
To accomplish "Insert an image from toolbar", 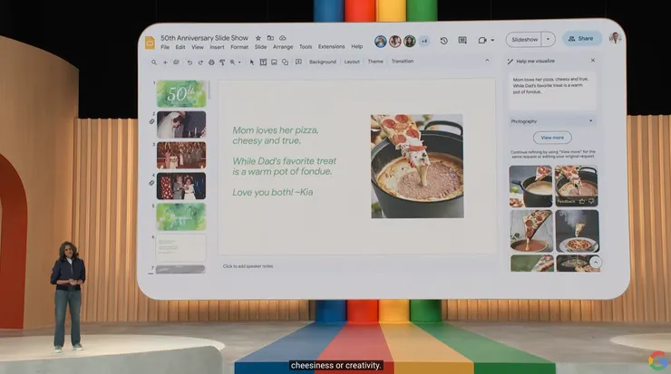I will (x=275, y=62).
